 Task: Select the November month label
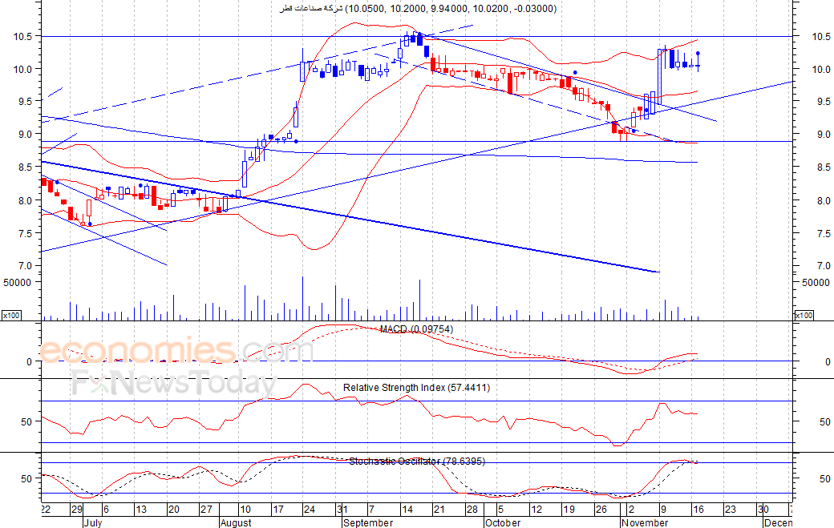[x=644, y=522]
